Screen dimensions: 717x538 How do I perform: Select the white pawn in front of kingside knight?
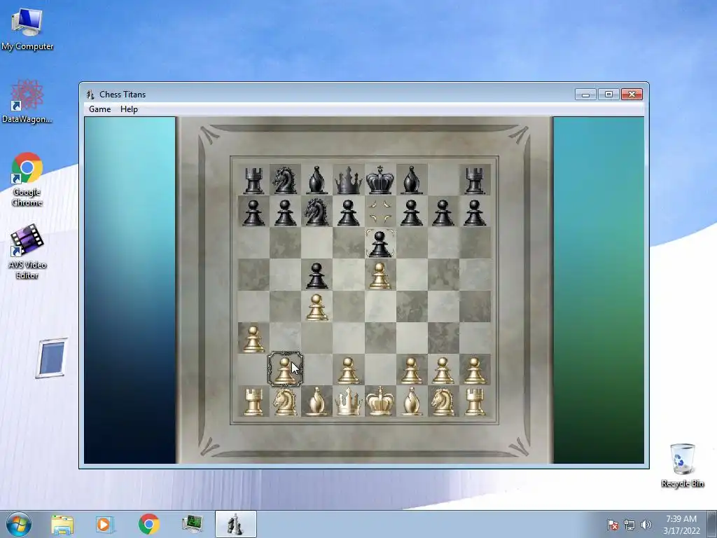[443, 371]
